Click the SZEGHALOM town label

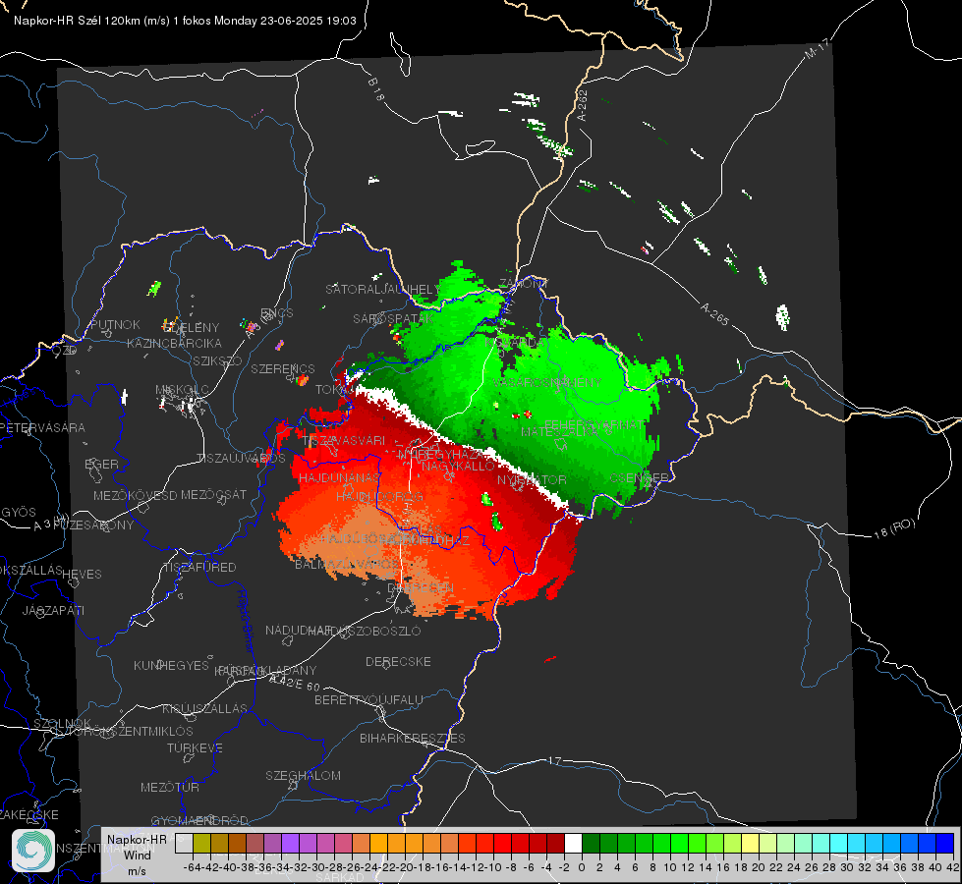pyautogui.click(x=303, y=775)
